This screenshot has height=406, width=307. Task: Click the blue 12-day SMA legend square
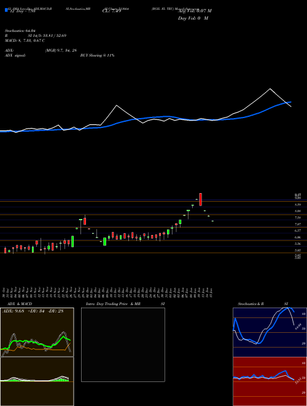point(6,10)
